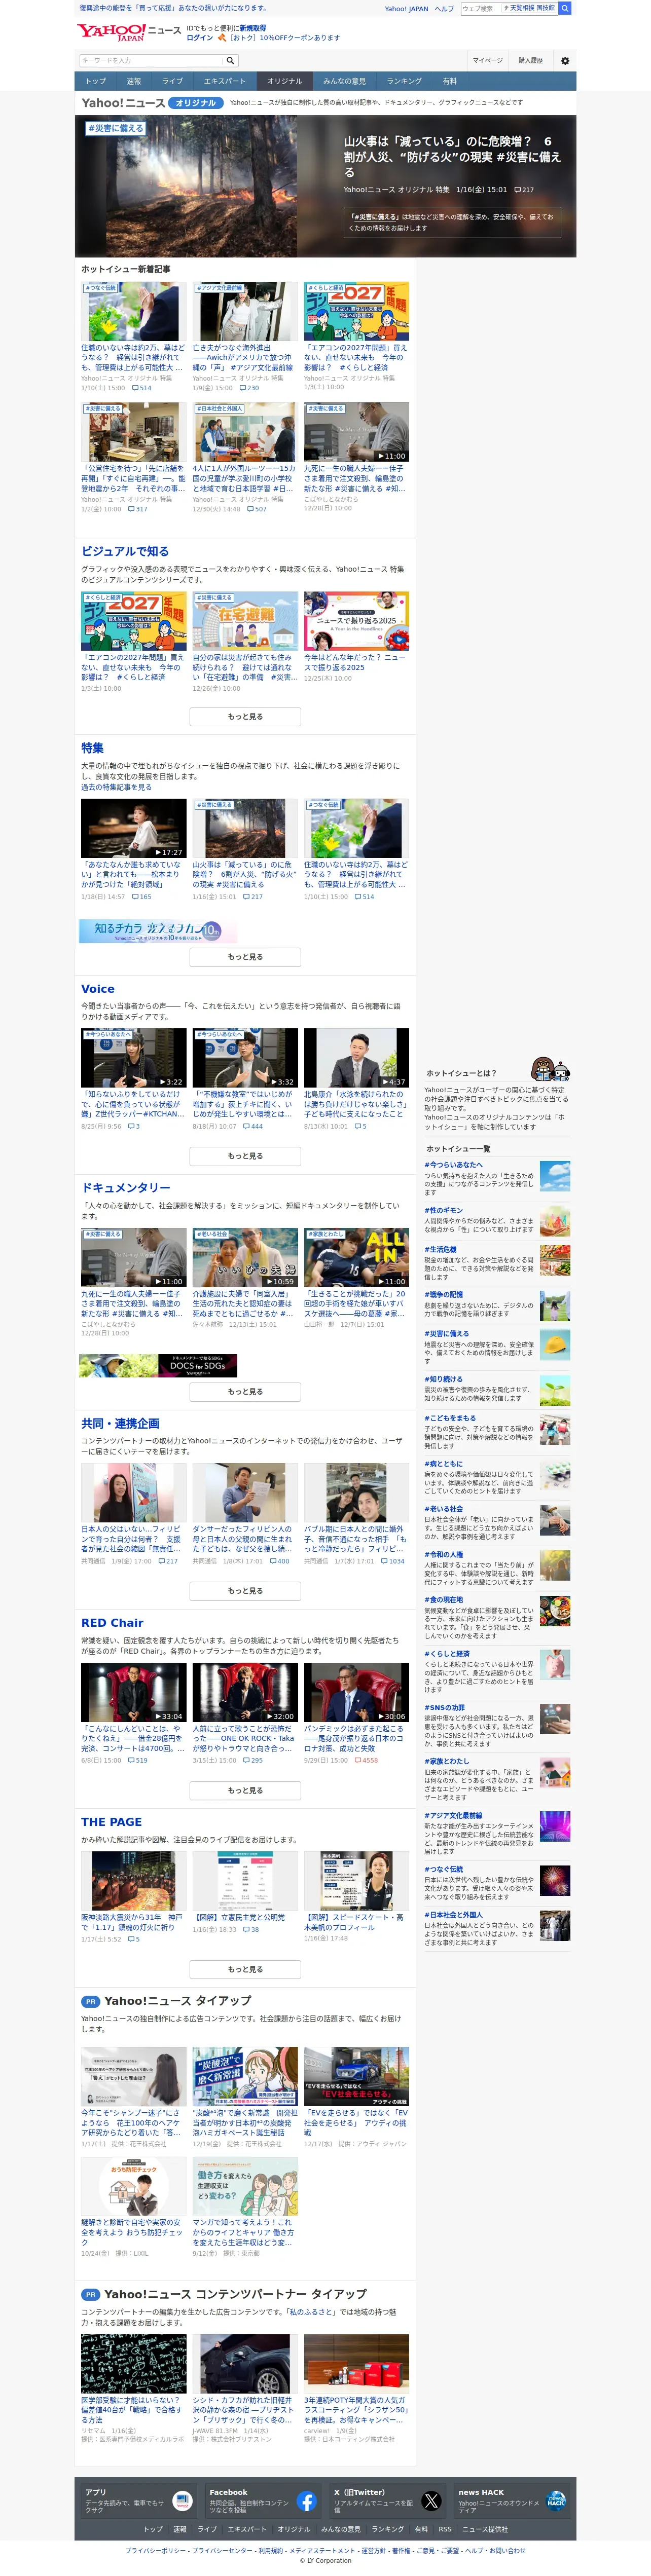Screen dimensions: 651x2576
Task: Select the エキスパート navigation tab
Action: pyautogui.click(x=225, y=81)
